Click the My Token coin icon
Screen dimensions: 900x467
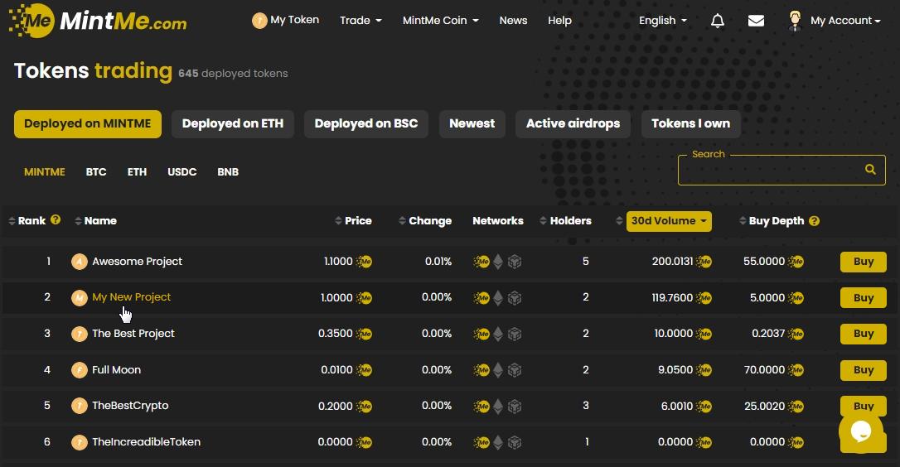tap(259, 21)
